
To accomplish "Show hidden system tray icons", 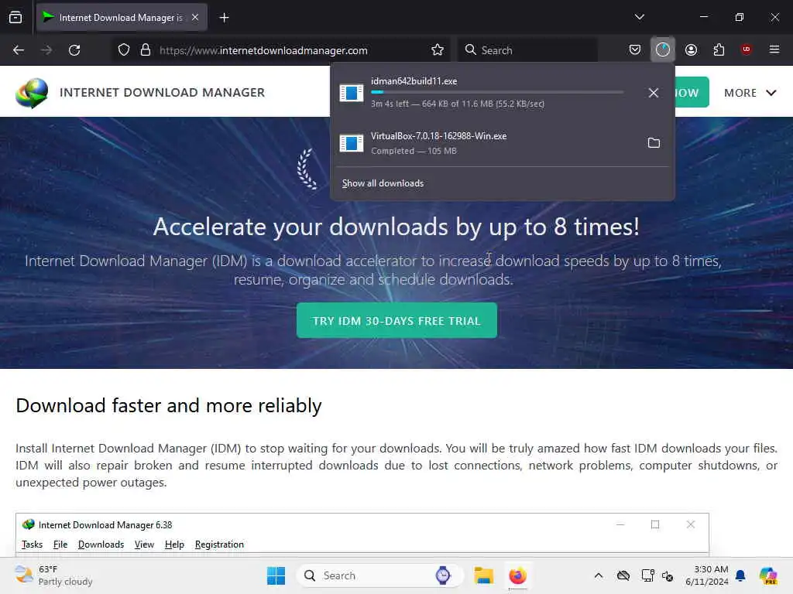I will (x=599, y=575).
